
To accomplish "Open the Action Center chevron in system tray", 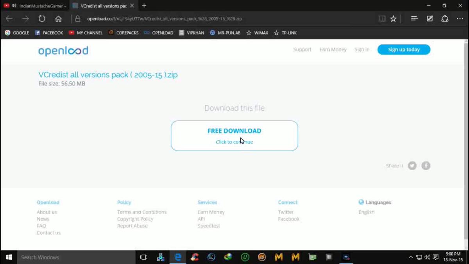I will [x=410, y=257].
